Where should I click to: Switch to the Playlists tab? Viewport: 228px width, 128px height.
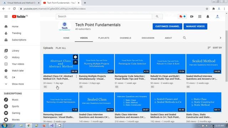(x=104, y=38)
